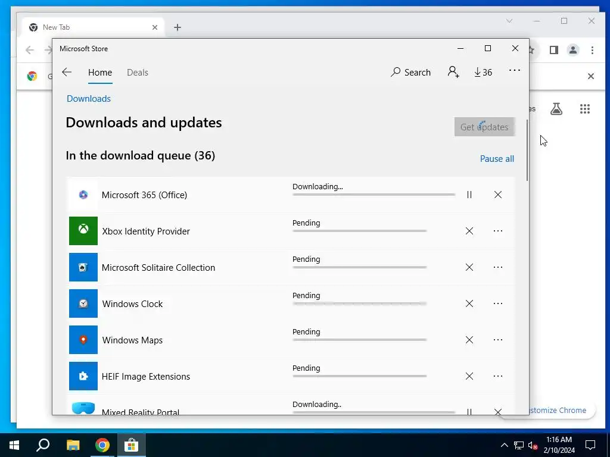Screen dimensions: 610x457
Task: Open Chrome Labs flask icon
Action: coord(556,109)
